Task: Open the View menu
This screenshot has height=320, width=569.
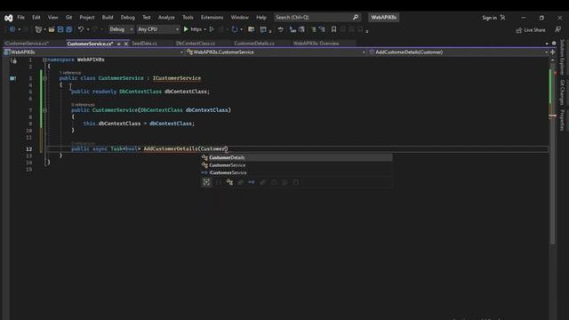Action: click(x=52, y=18)
